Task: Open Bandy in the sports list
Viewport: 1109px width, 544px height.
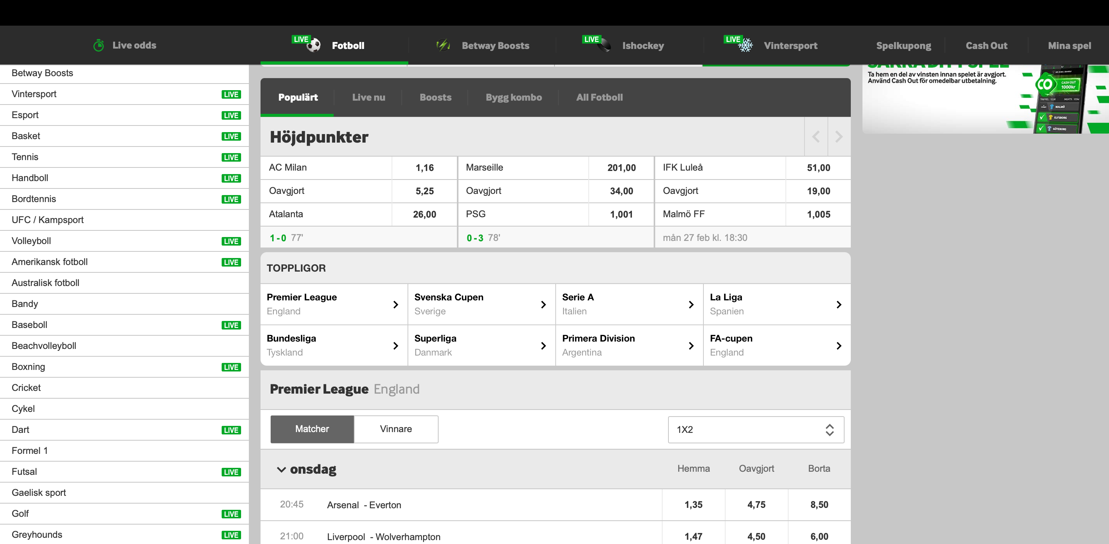Action: [x=124, y=303]
